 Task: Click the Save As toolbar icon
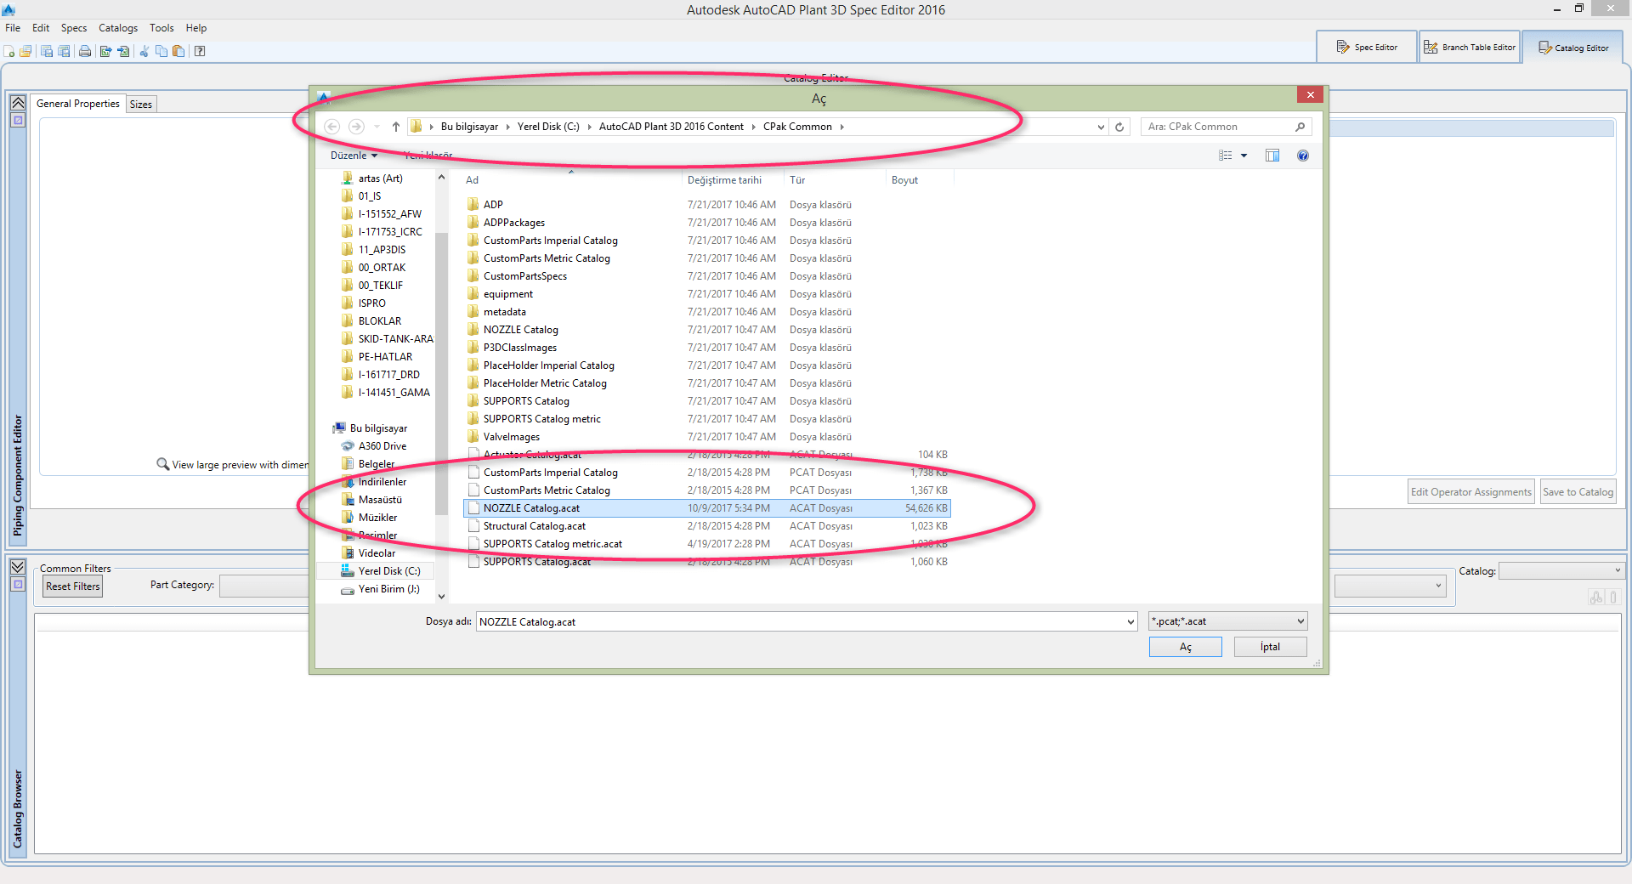tap(64, 51)
